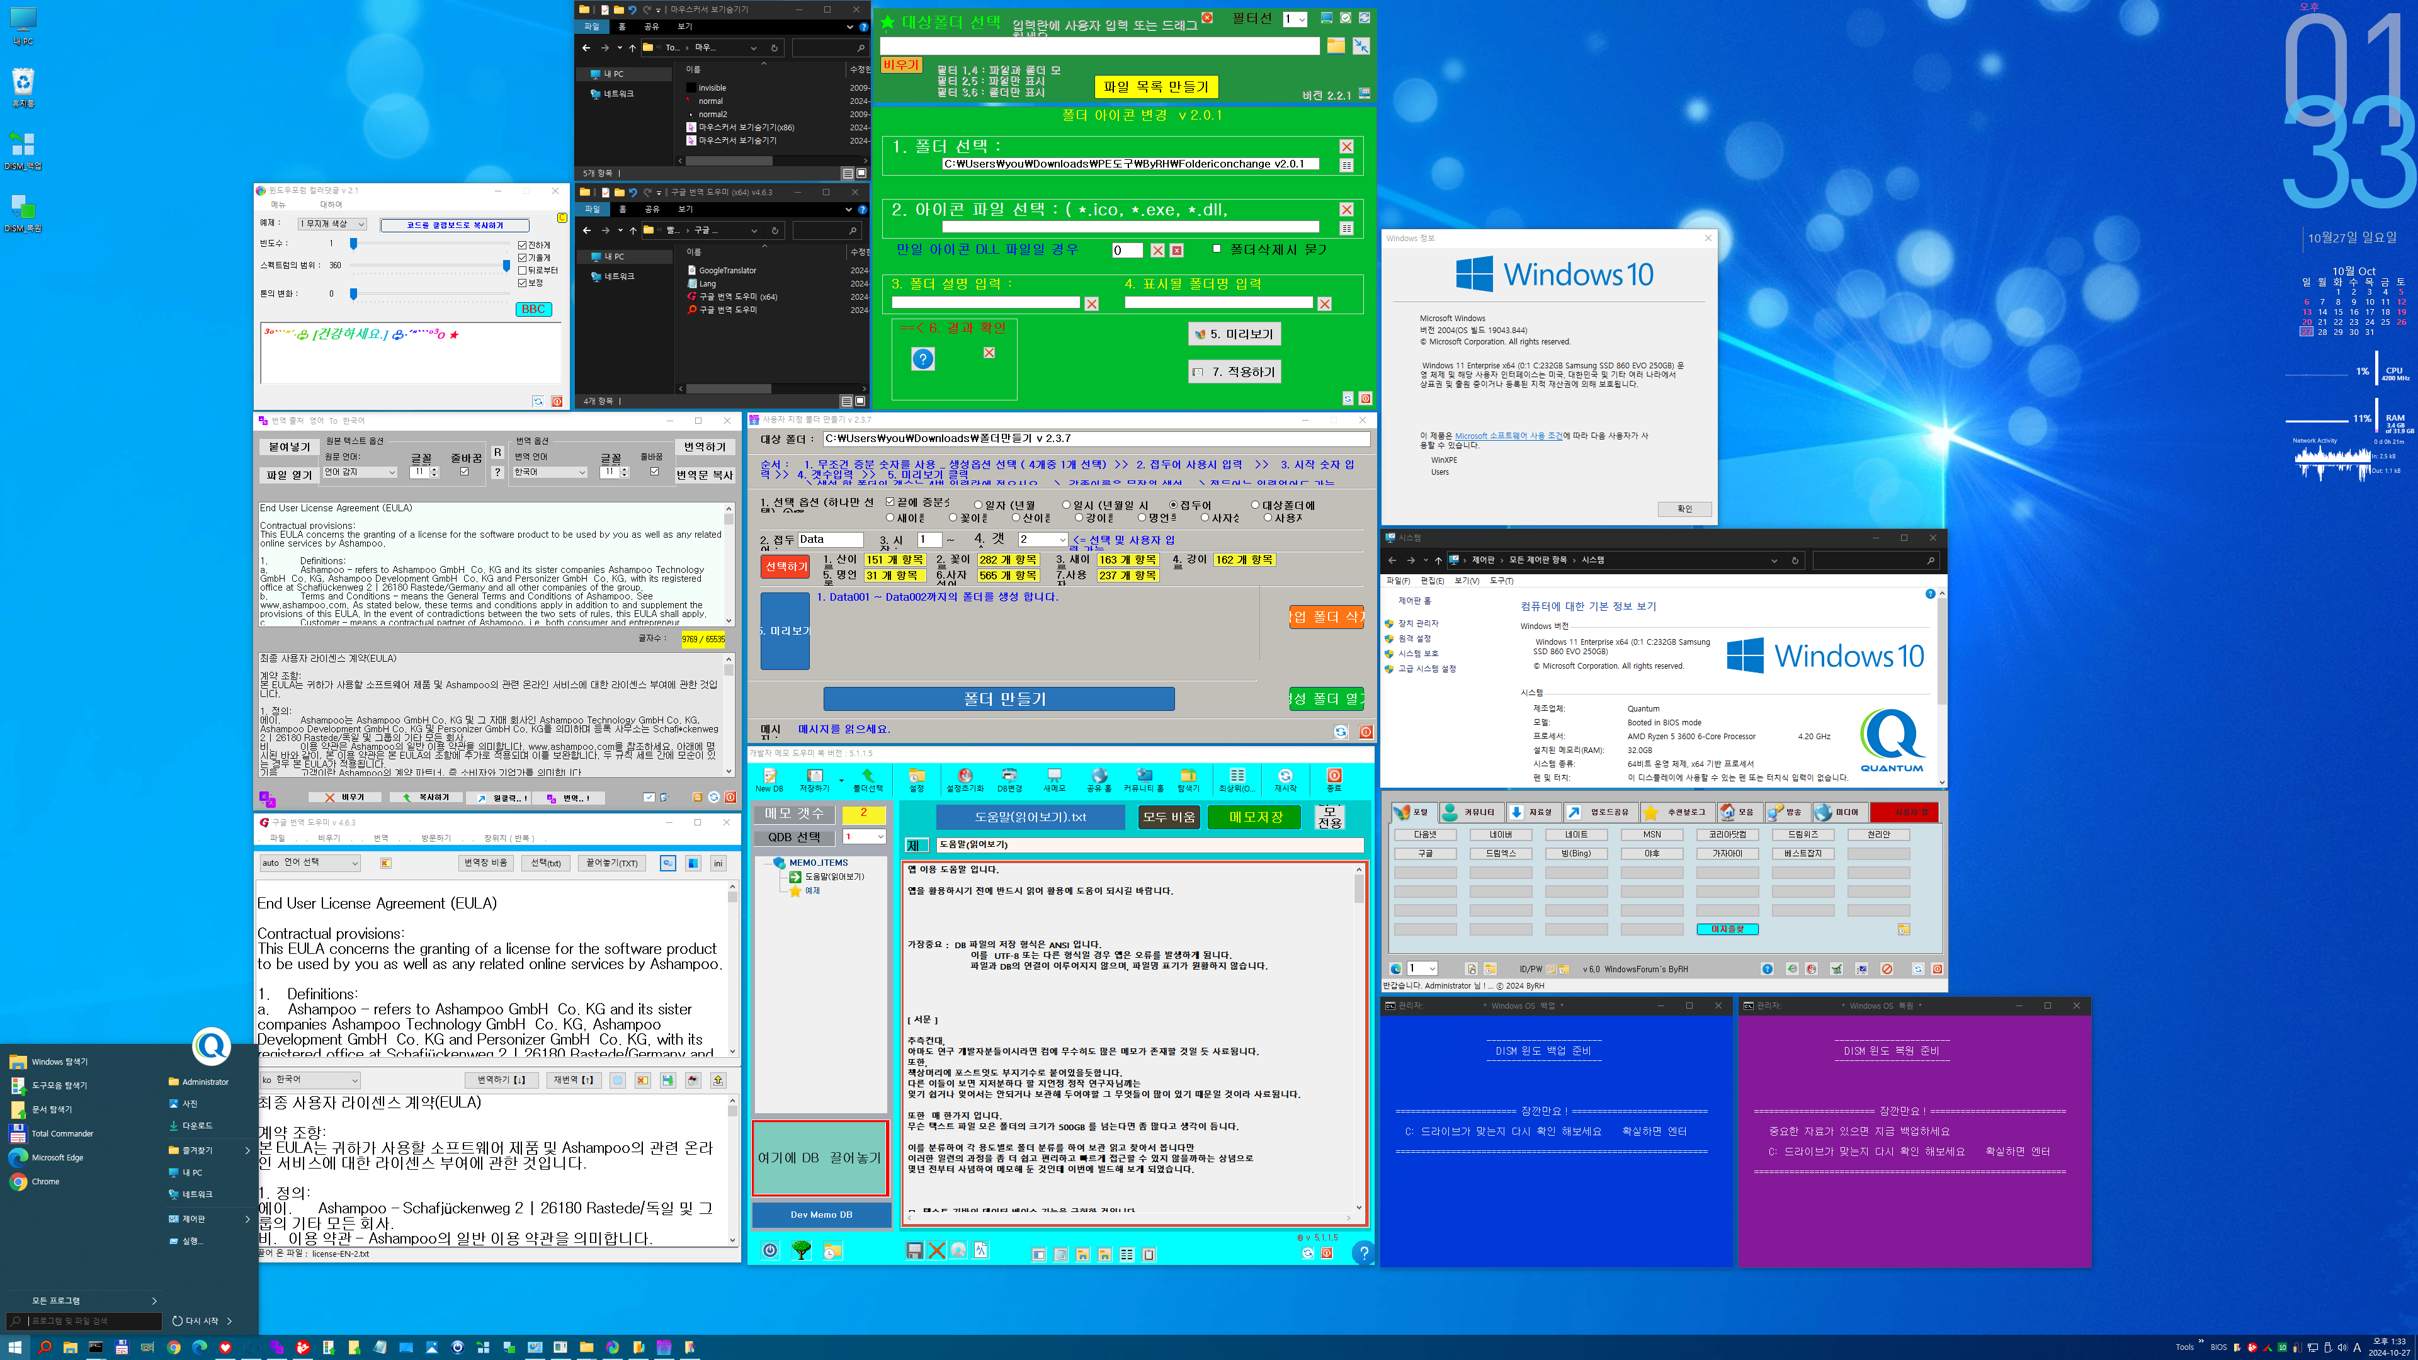Click blue help icon in launcher bottom bar

click(x=1768, y=968)
